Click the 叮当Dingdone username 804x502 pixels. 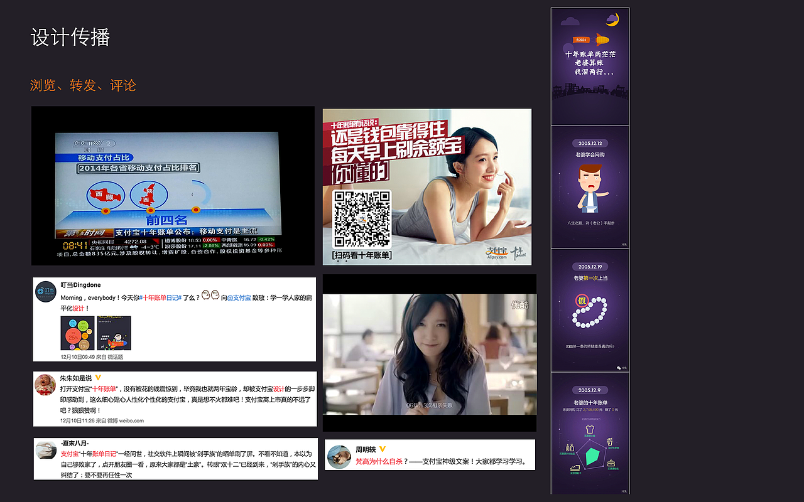(80, 285)
